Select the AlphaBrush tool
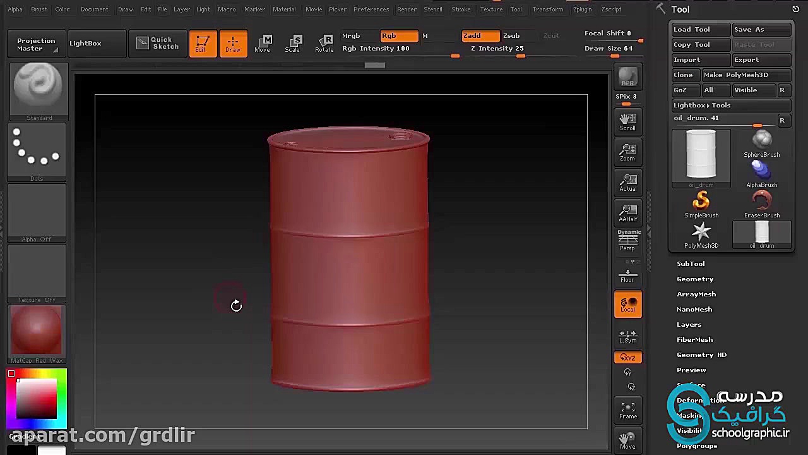808x455 pixels. [x=762, y=174]
